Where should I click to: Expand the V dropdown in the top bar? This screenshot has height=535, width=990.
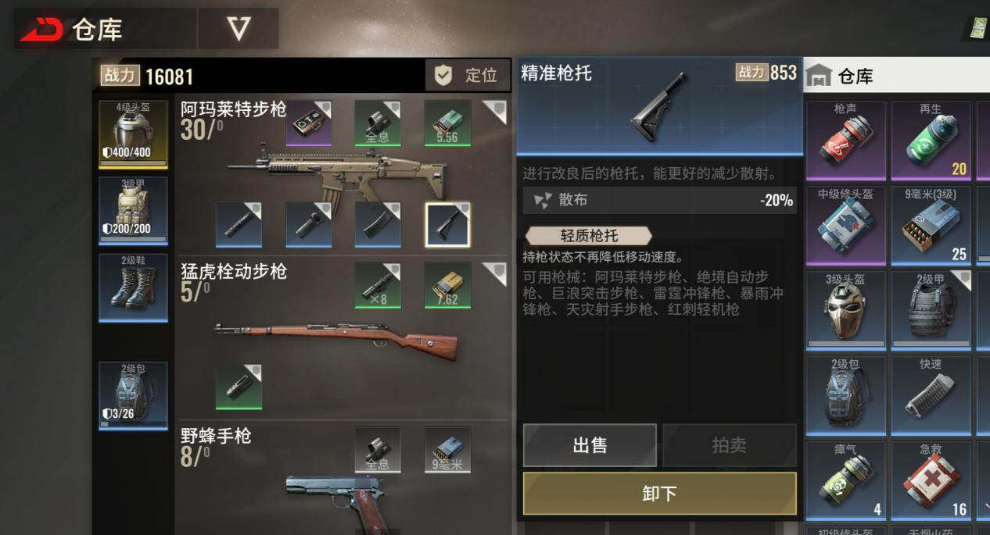[239, 29]
